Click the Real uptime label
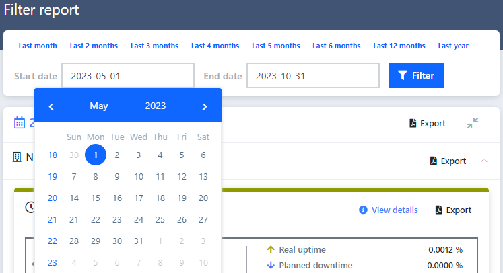This screenshot has height=273, width=503. point(302,249)
